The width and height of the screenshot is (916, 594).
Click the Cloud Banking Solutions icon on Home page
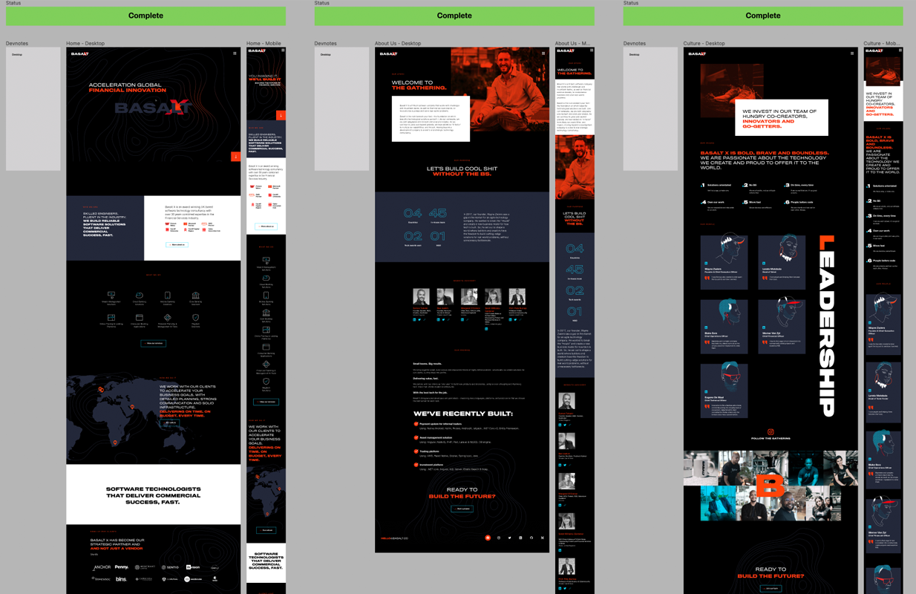tap(140, 295)
